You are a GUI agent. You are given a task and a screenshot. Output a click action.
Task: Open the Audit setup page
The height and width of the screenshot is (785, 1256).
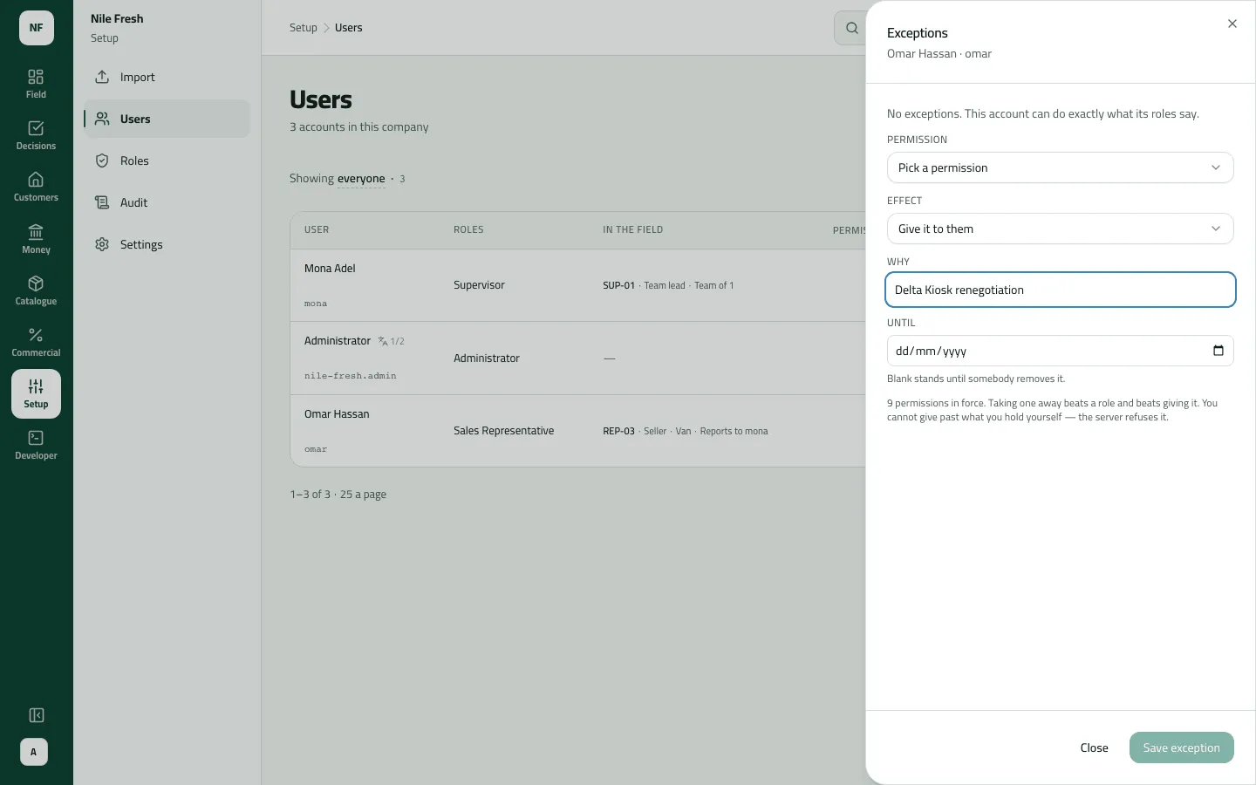point(167,202)
